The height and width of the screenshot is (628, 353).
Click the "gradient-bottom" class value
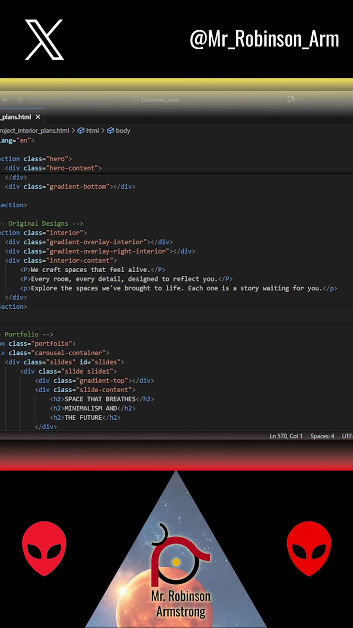coord(79,186)
